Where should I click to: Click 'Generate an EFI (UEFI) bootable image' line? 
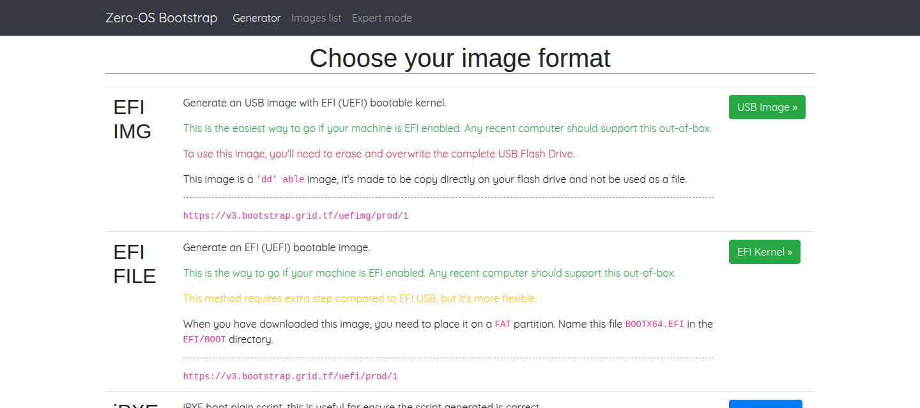tap(277, 247)
